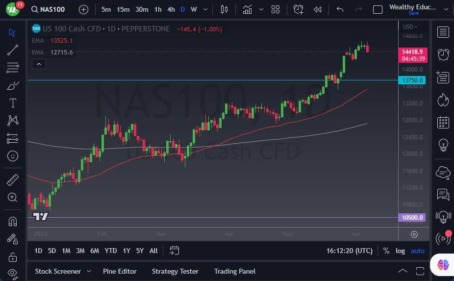
Task: Open the layout templates grid
Action: (276, 9)
